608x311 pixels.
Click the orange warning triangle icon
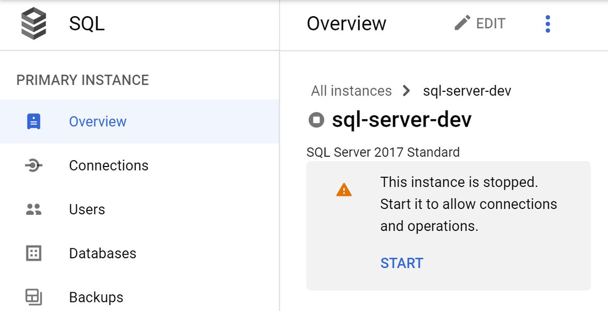click(x=344, y=190)
